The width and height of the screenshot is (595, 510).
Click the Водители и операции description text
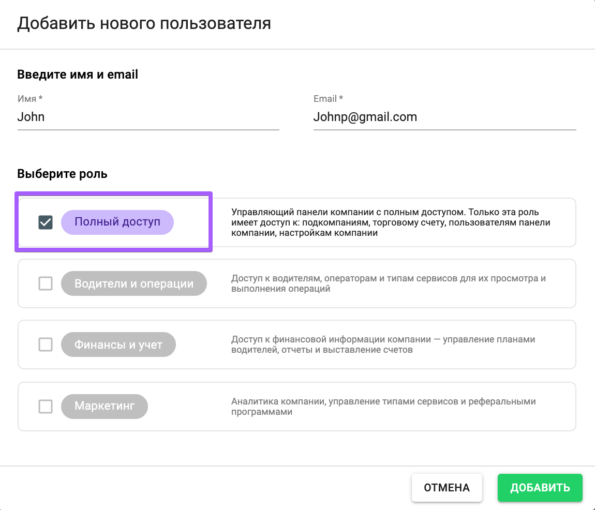pyautogui.click(x=388, y=283)
